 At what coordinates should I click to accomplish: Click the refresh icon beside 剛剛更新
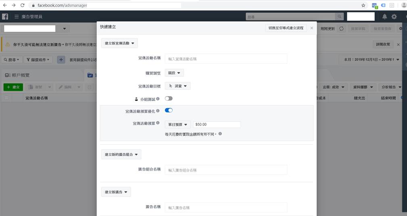pyautogui.click(x=341, y=29)
